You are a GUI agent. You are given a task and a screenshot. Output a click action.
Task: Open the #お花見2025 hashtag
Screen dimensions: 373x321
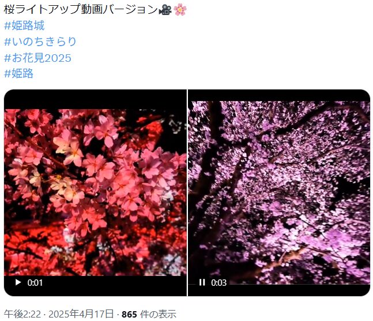tap(37, 58)
